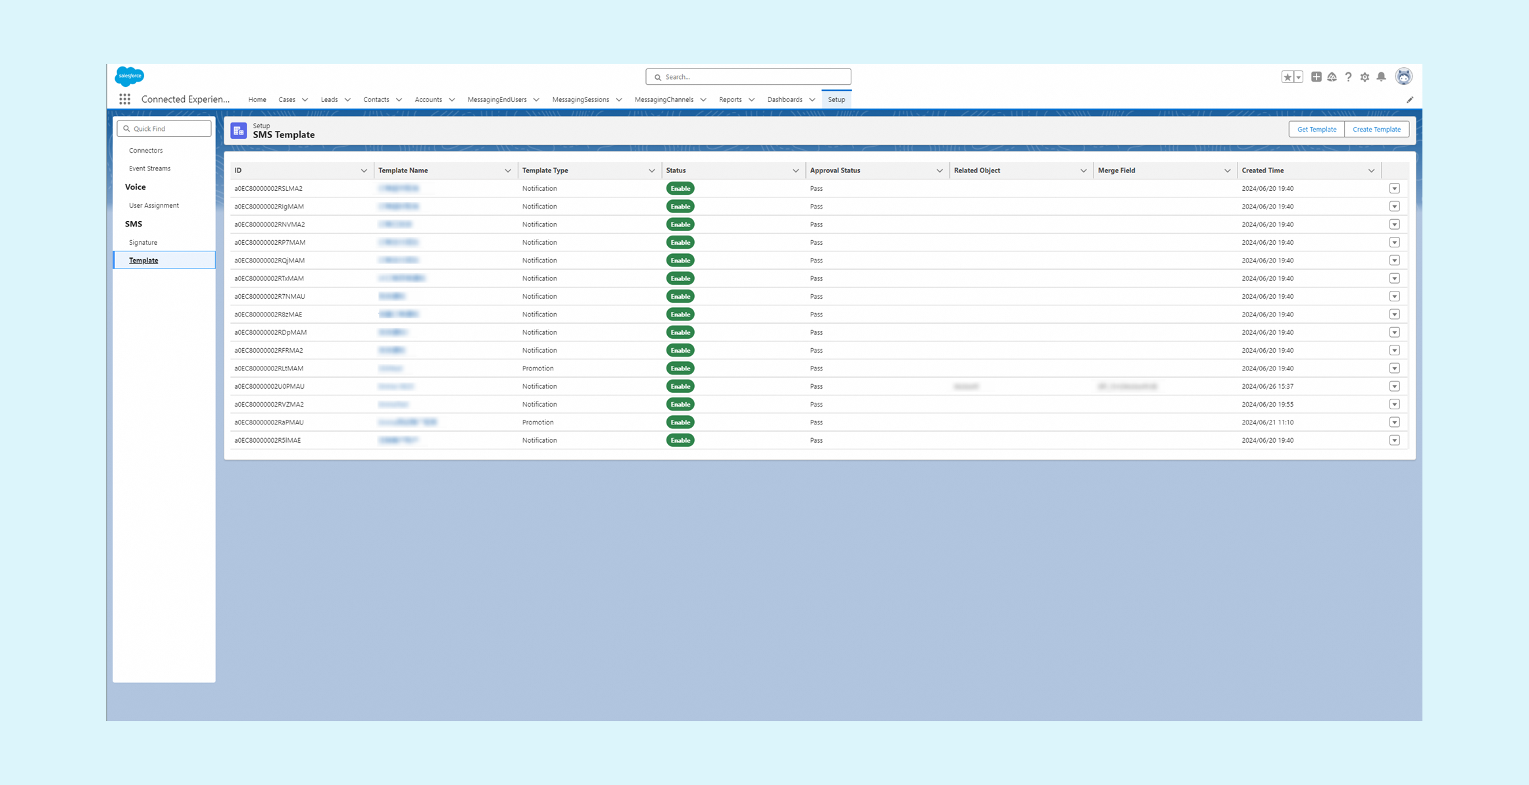This screenshot has width=1529, height=785.
Task: Open the ID column header menu
Action: coord(364,170)
